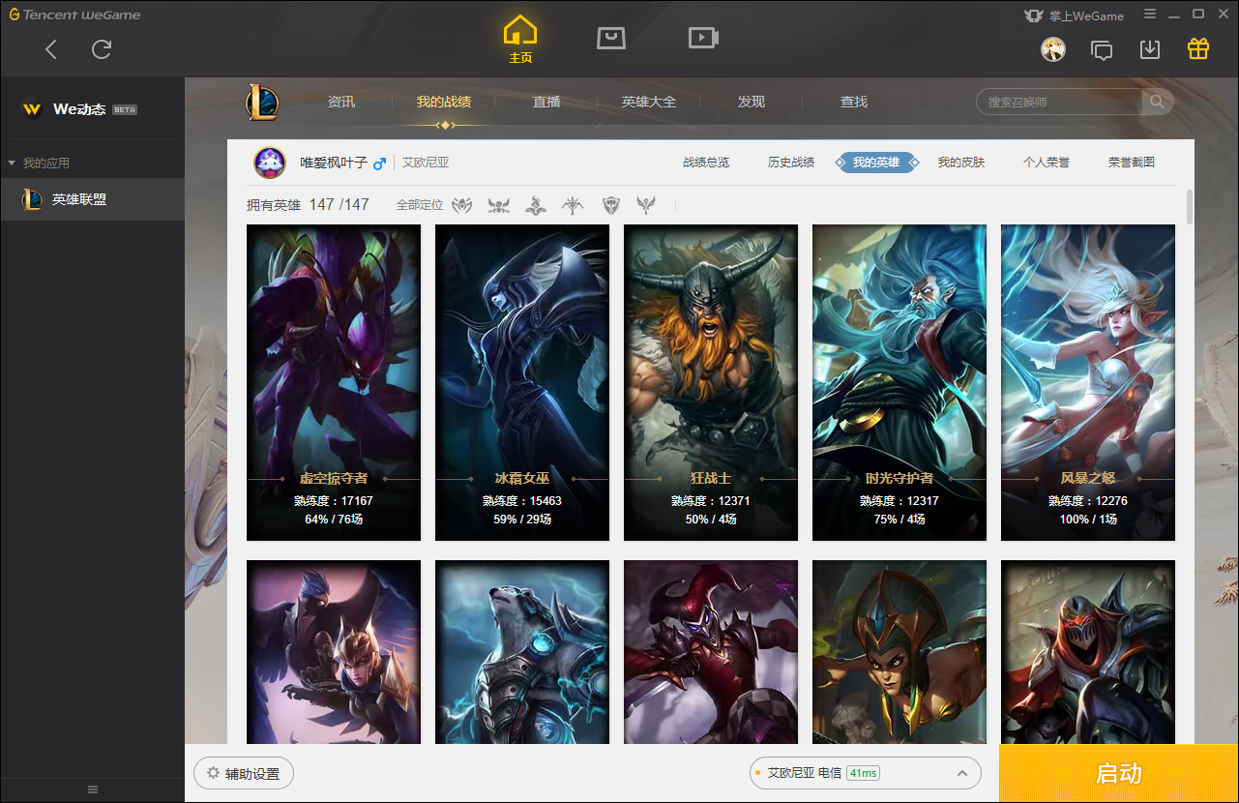1239x803 pixels.
Task: Open the hamburger main menu icon
Action: (x=1150, y=15)
